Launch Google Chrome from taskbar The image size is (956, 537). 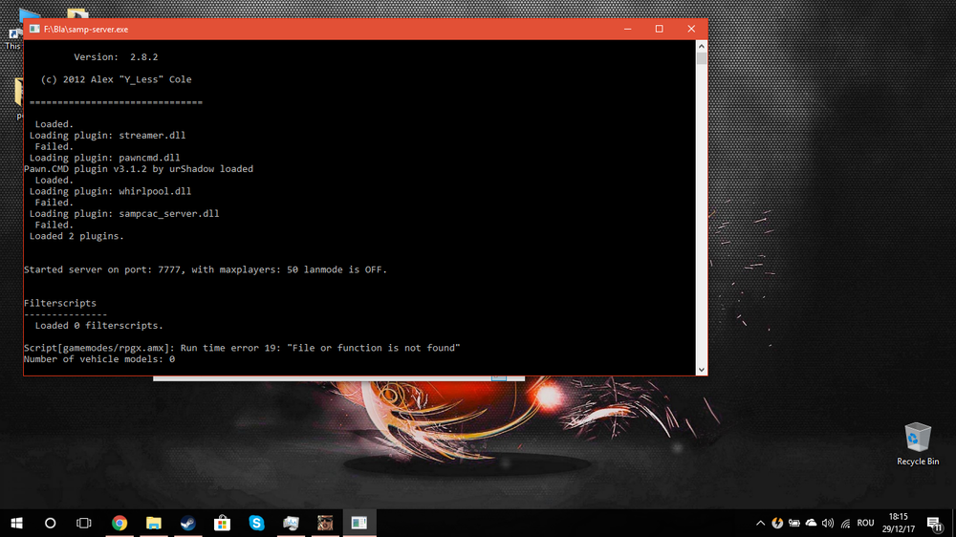pos(119,523)
